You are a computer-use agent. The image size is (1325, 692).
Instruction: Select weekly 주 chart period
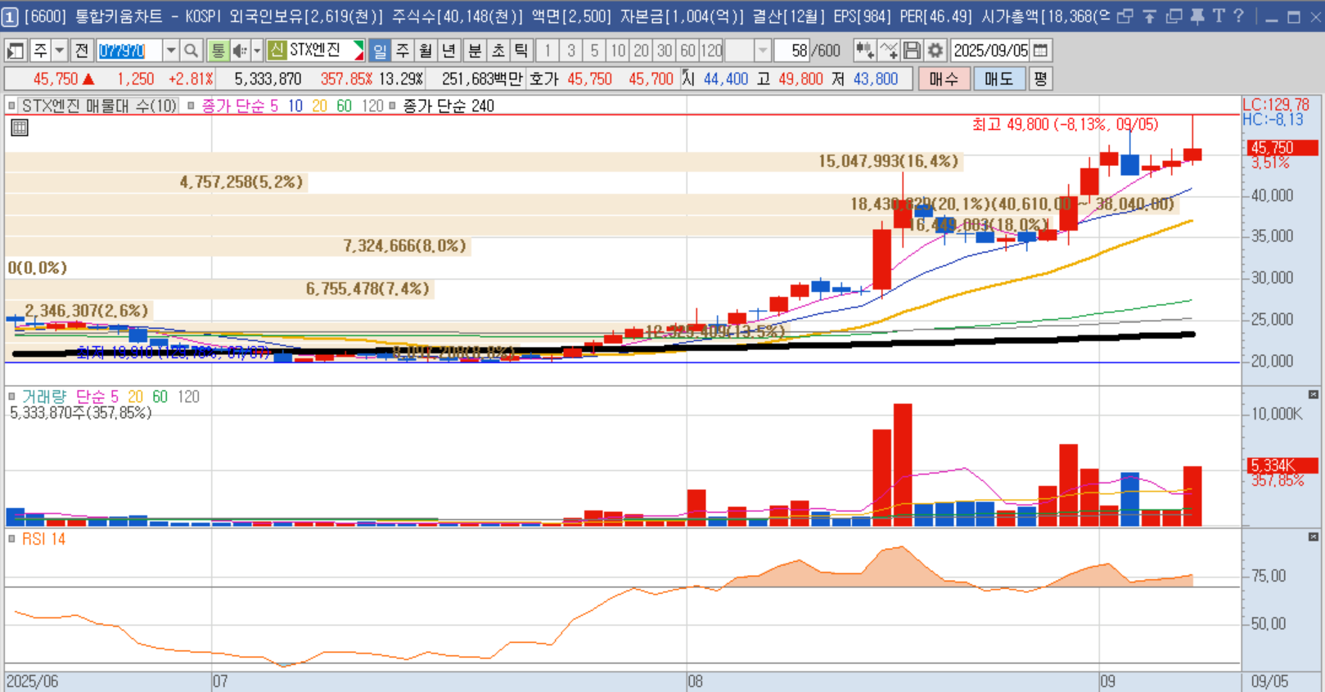[403, 51]
